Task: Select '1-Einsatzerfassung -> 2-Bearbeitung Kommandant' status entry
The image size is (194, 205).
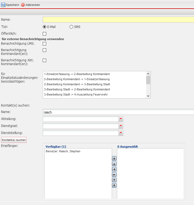Action: [x=77, y=74]
